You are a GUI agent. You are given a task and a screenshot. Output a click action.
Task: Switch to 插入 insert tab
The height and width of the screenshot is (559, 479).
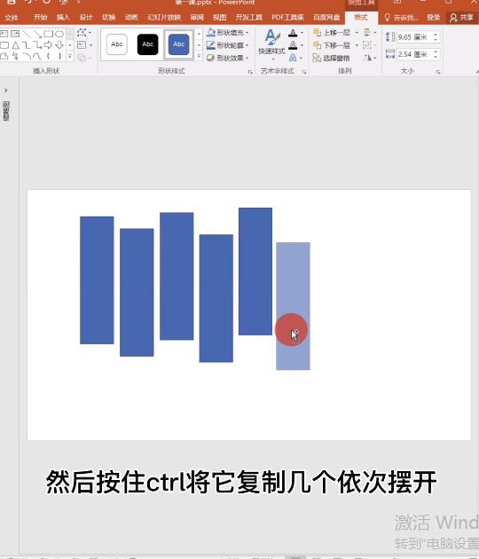point(63,18)
